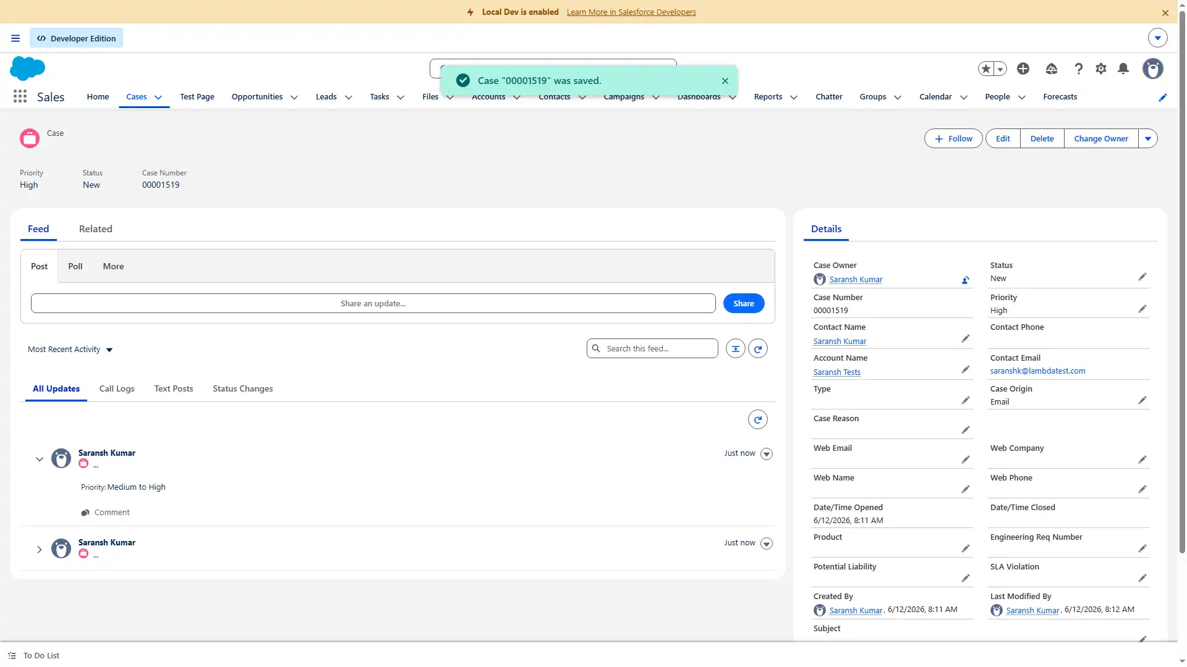Edit the Case Reason field pencil
The height and width of the screenshot is (667, 1187).
pos(966,430)
